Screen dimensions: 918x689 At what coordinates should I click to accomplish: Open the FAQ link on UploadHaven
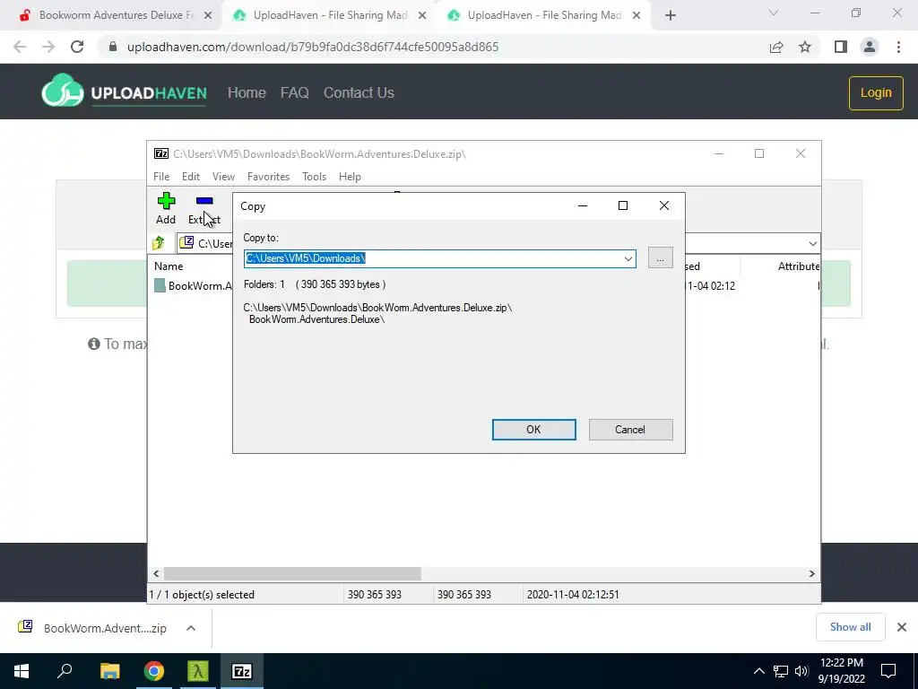tap(294, 92)
